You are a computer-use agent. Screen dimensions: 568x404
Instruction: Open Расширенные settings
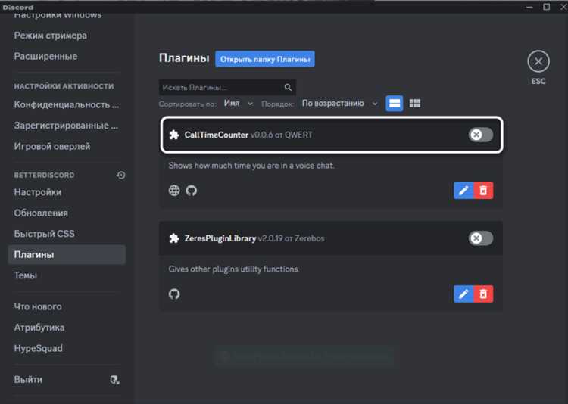pos(45,57)
